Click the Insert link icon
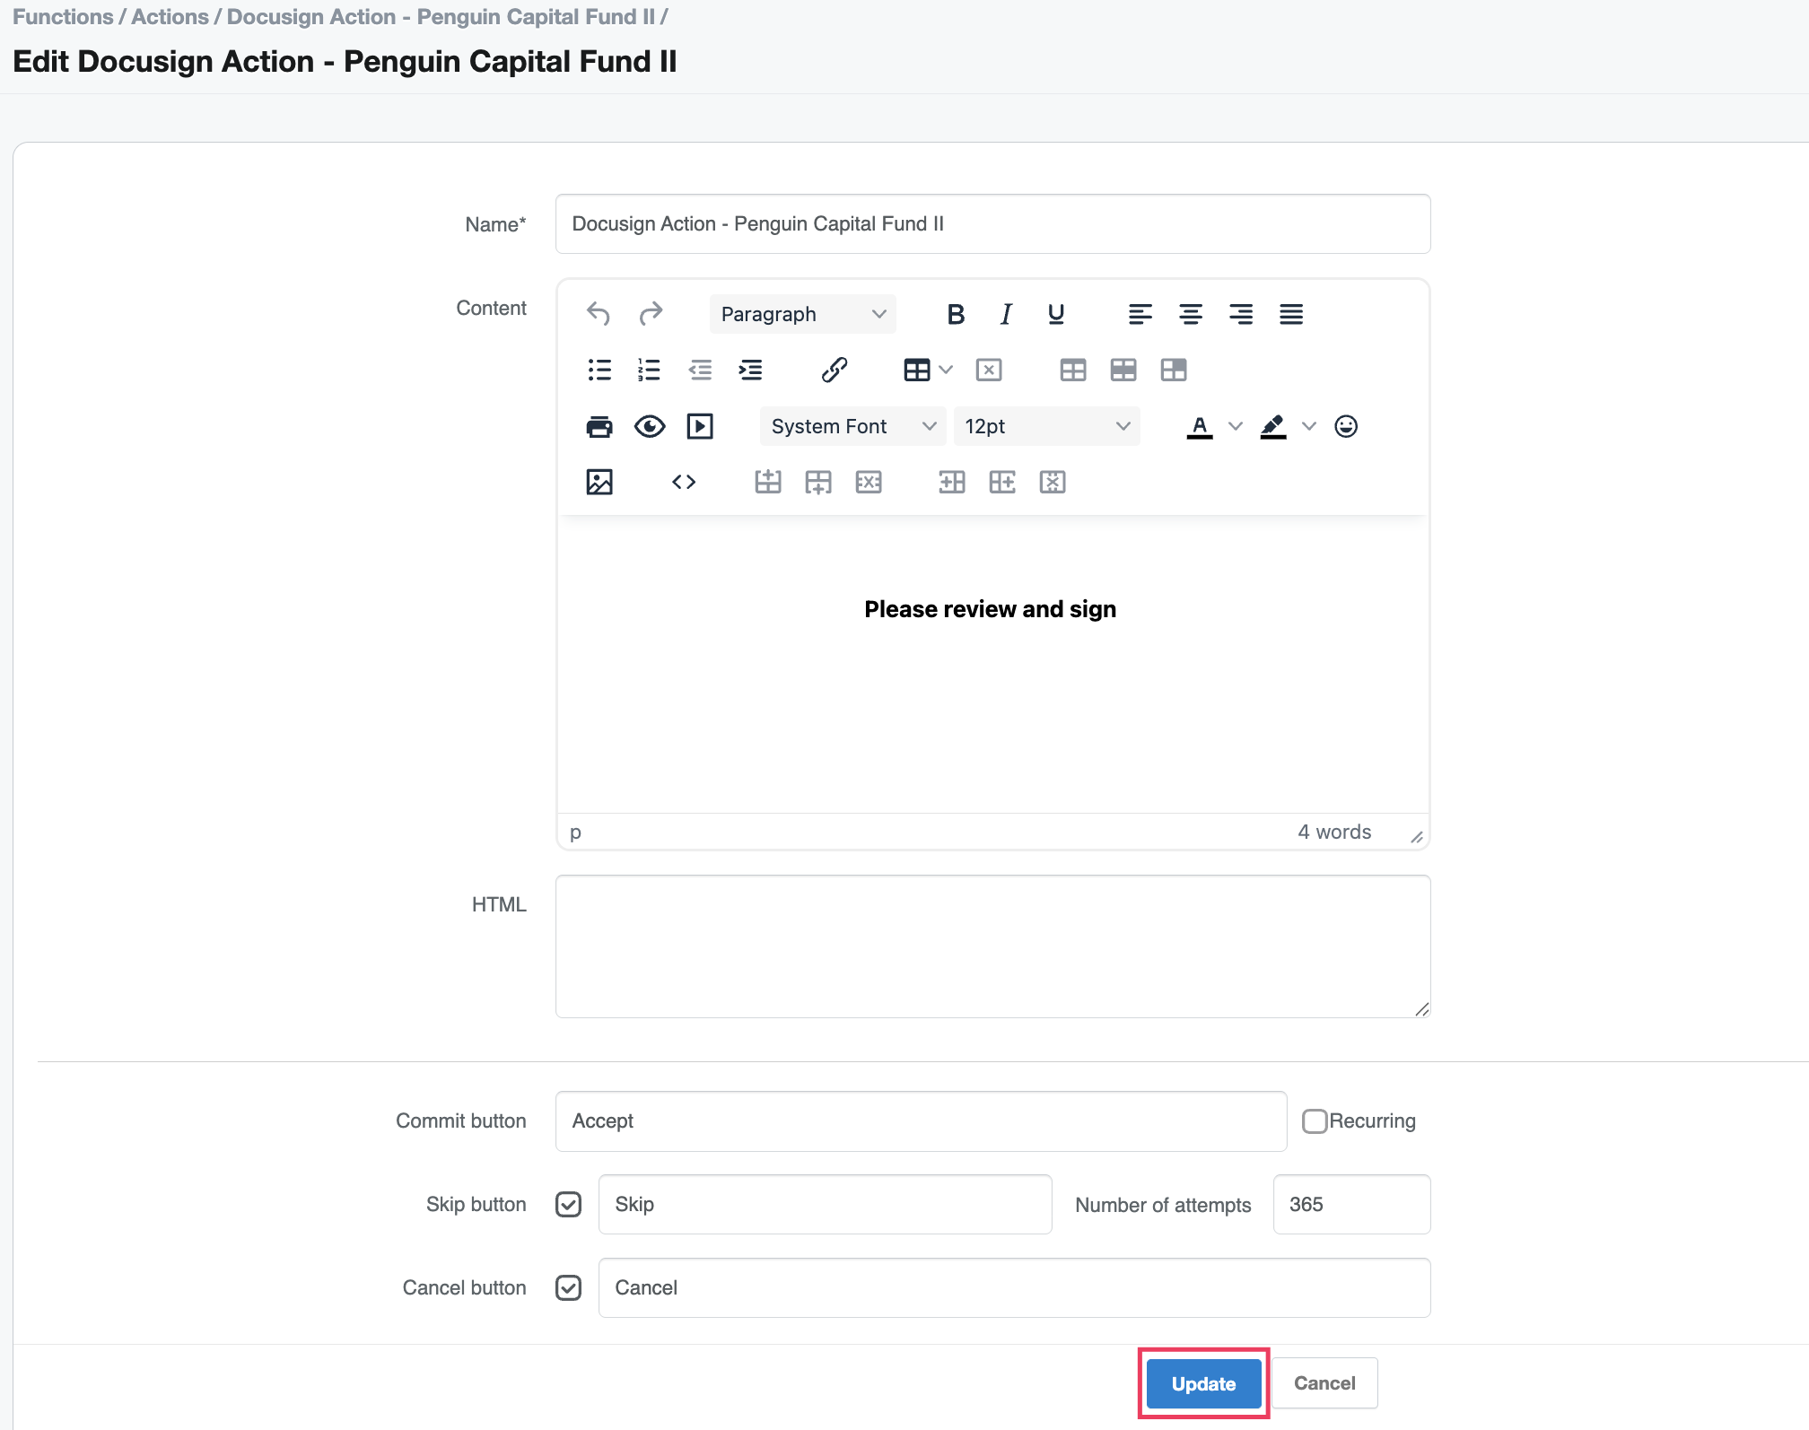Viewport: 1809px width, 1430px height. (834, 370)
